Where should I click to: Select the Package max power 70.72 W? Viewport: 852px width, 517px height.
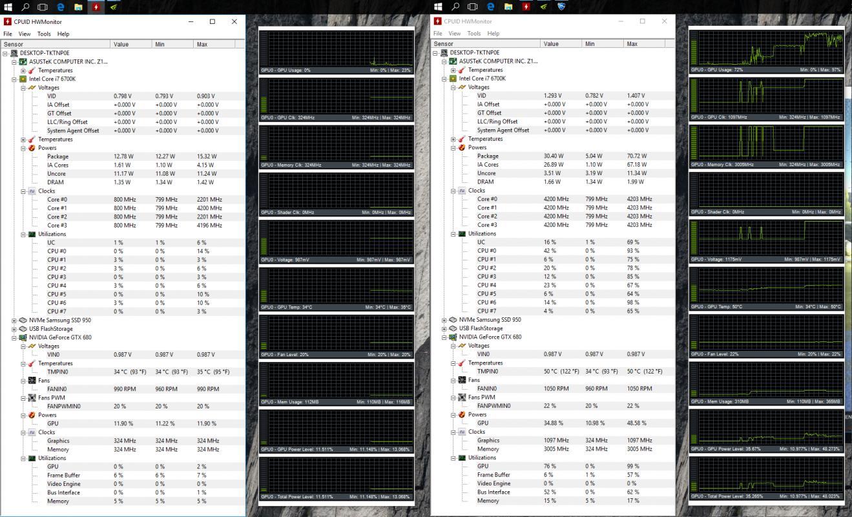click(x=637, y=156)
